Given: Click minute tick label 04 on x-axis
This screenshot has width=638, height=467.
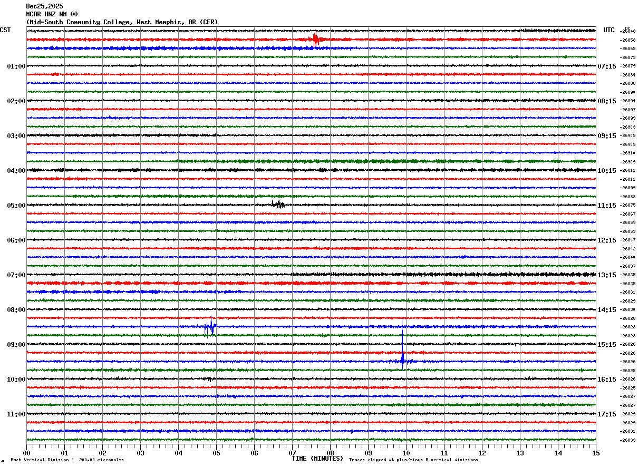Looking at the screenshot, I should (x=178, y=453).
